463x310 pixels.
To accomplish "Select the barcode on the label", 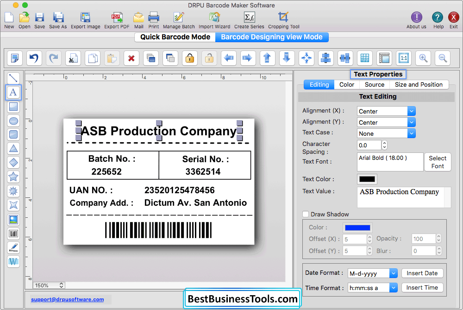I will 158,230.
